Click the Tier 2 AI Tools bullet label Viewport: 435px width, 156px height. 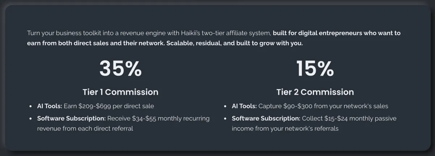click(x=244, y=106)
